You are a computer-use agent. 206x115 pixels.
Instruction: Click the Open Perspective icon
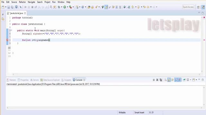198,7
